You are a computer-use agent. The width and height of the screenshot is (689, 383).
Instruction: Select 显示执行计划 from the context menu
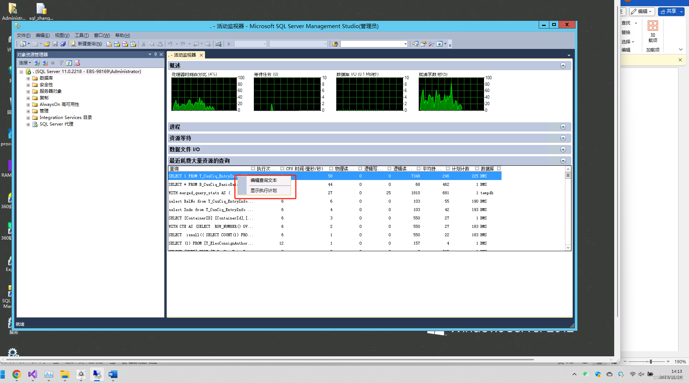(263, 190)
